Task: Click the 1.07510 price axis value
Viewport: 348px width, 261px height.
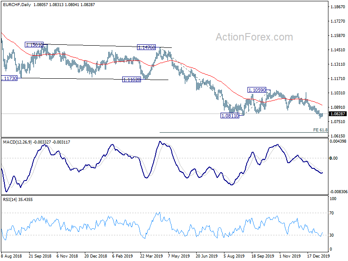Action: (x=338, y=122)
